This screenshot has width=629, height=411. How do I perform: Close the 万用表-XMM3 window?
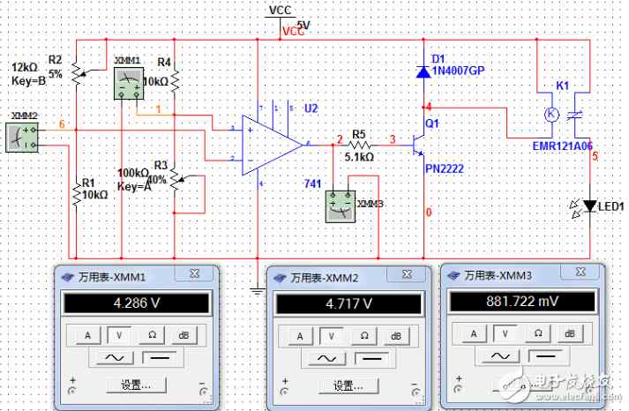click(580, 272)
